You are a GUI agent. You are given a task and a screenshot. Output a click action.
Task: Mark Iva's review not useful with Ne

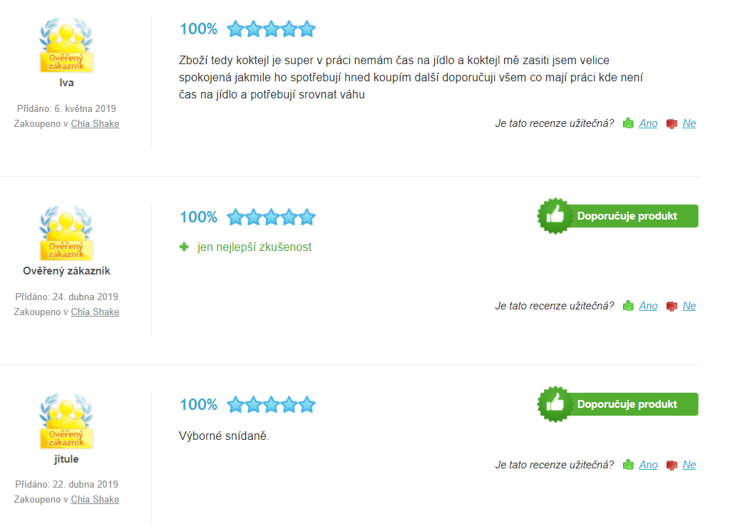pos(689,123)
